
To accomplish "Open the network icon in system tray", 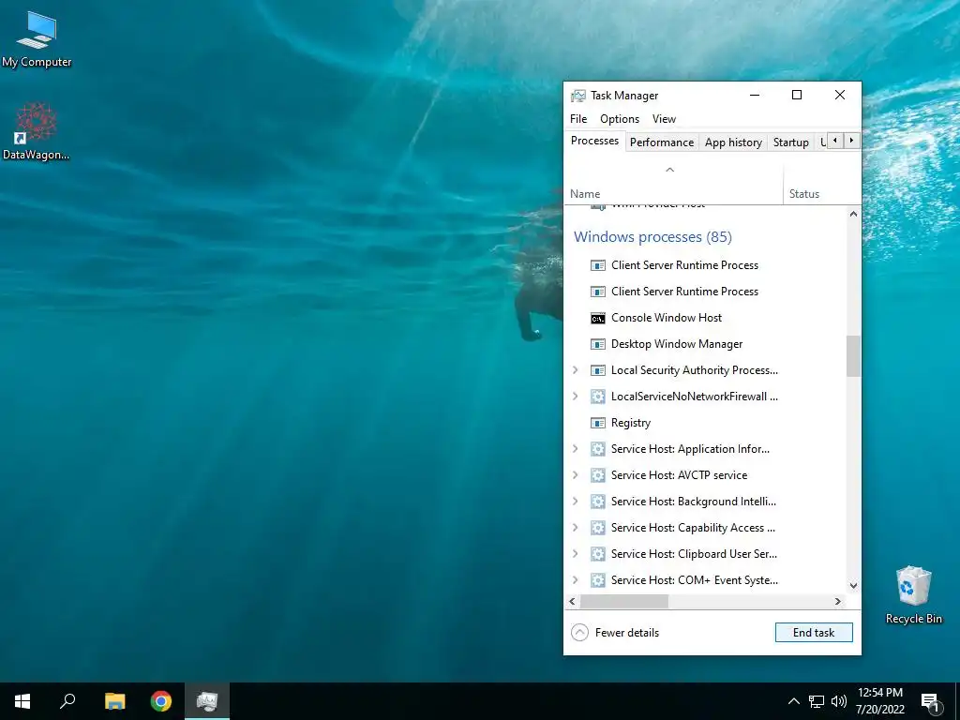I will coord(817,701).
